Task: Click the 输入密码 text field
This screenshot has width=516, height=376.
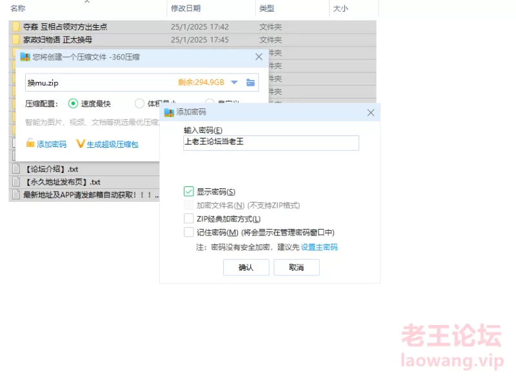Action: [271, 143]
